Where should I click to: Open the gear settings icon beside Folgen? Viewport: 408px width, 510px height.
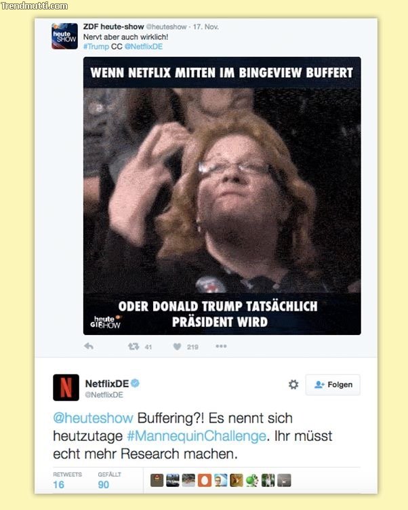(293, 385)
